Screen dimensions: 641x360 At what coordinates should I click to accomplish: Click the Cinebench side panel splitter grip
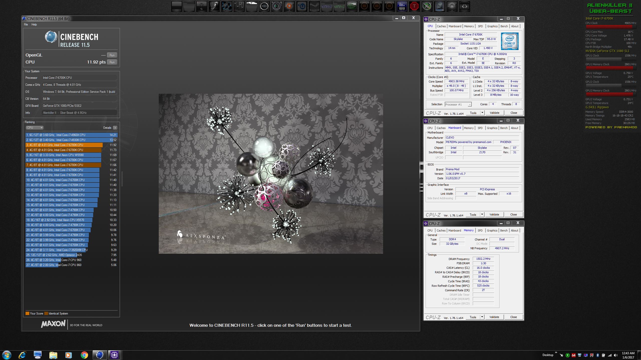(x=122, y=179)
